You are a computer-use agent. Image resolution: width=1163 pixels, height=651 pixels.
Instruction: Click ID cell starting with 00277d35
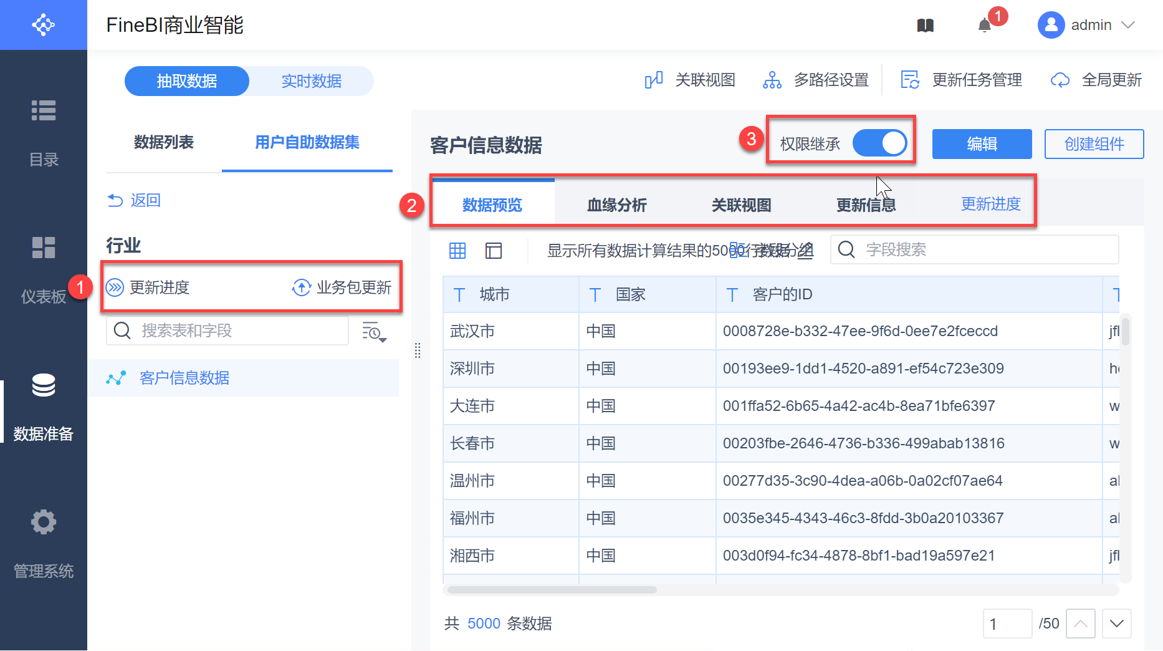pyautogui.click(x=909, y=481)
